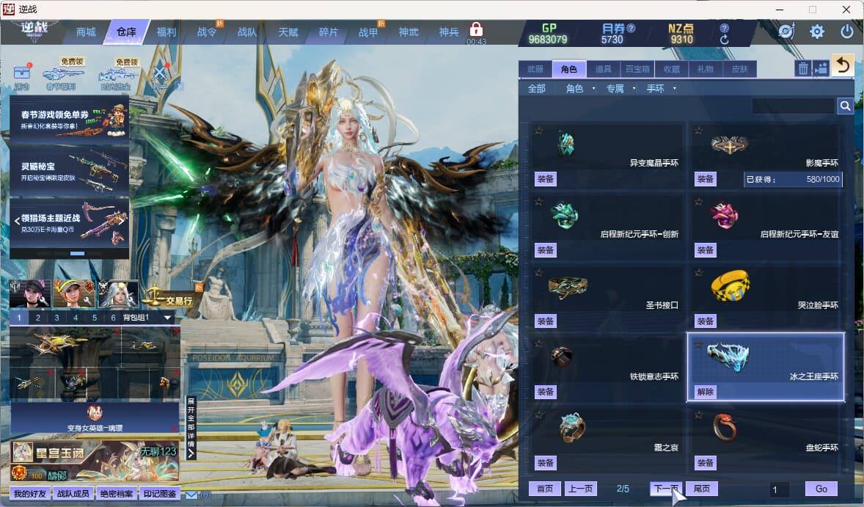Switch to the 商城 tab
Viewport: 864px width, 507px height.
coord(85,32)
